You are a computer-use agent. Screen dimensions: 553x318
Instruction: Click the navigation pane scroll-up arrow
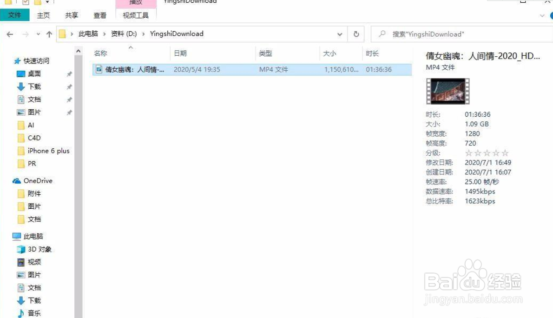click(x=78, y=52)
